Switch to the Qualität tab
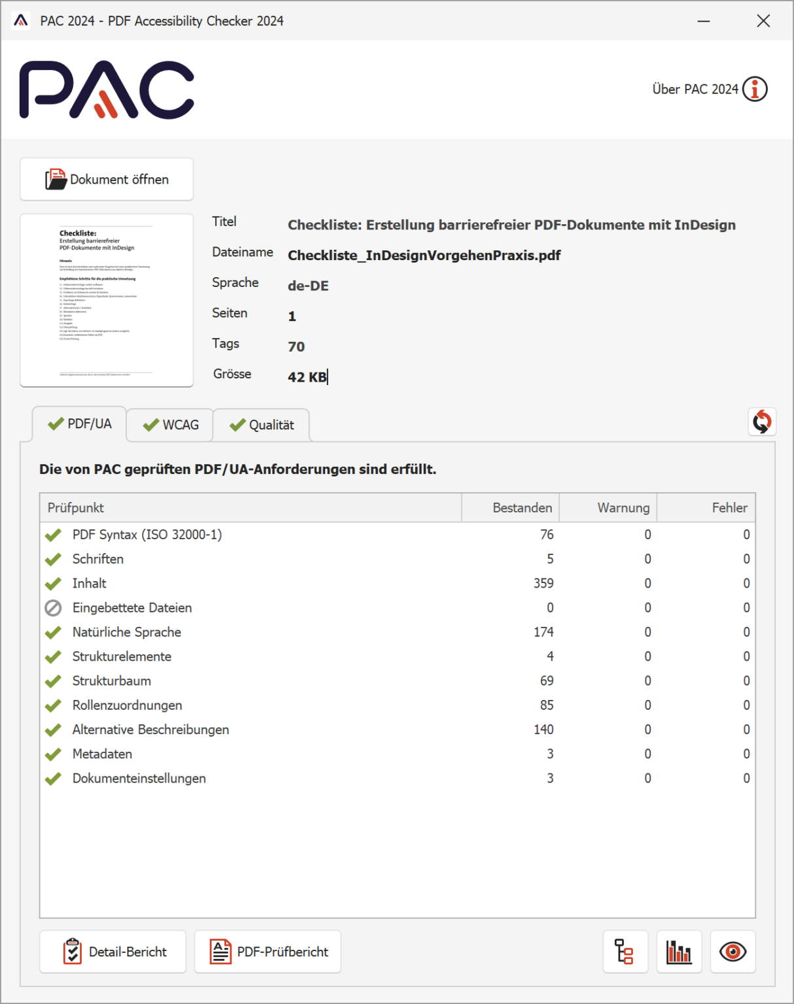Screen dimensions: 794x1004 pyautogui.click(x=261, y=425)
